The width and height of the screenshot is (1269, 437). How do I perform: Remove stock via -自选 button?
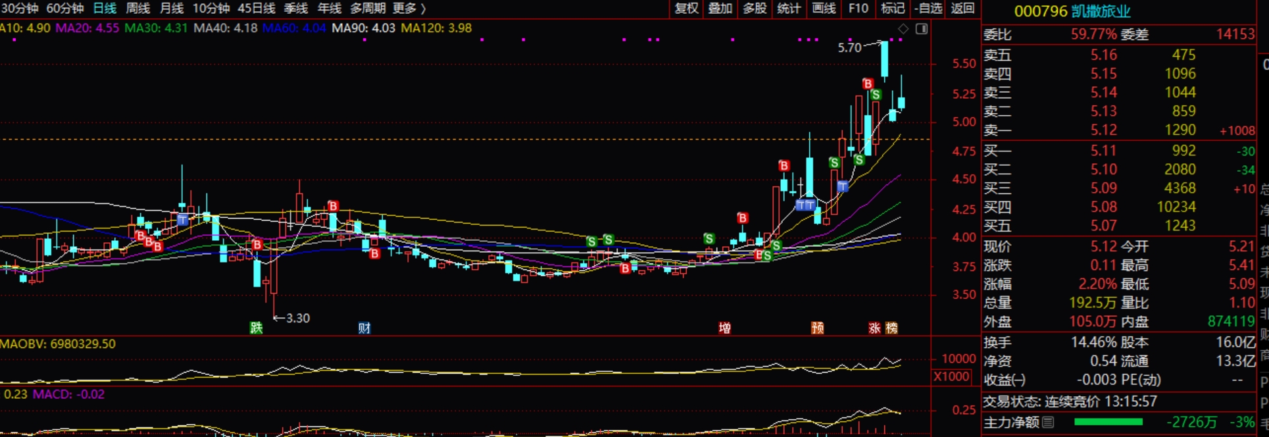[928, 9]
